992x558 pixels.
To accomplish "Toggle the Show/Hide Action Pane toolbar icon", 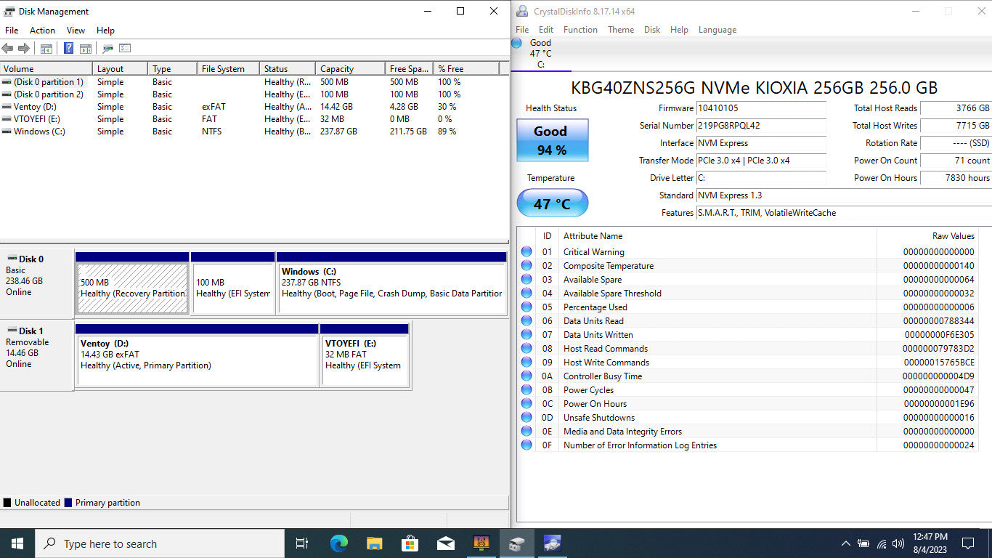I will pos(86,49).
